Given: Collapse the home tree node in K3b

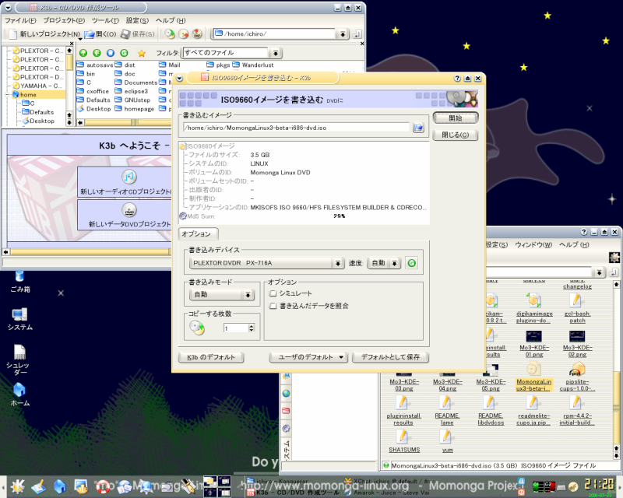Looking at the screenshot, I should [x=8, y=94].
